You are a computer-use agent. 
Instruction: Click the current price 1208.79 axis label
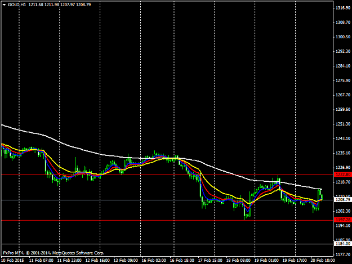click(342, 200)
